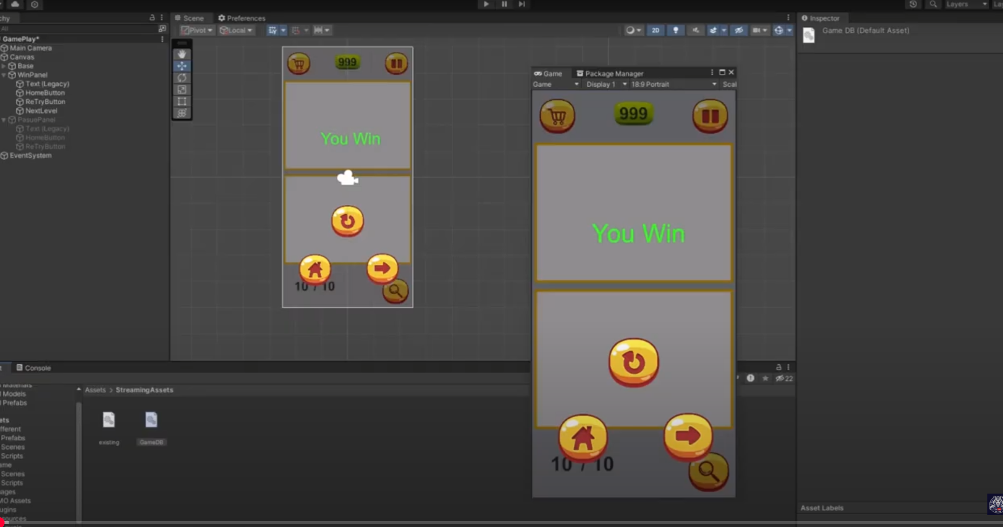Click the retry button in Game view
This screenshot has height=527, width=1003.
point(634,363)
